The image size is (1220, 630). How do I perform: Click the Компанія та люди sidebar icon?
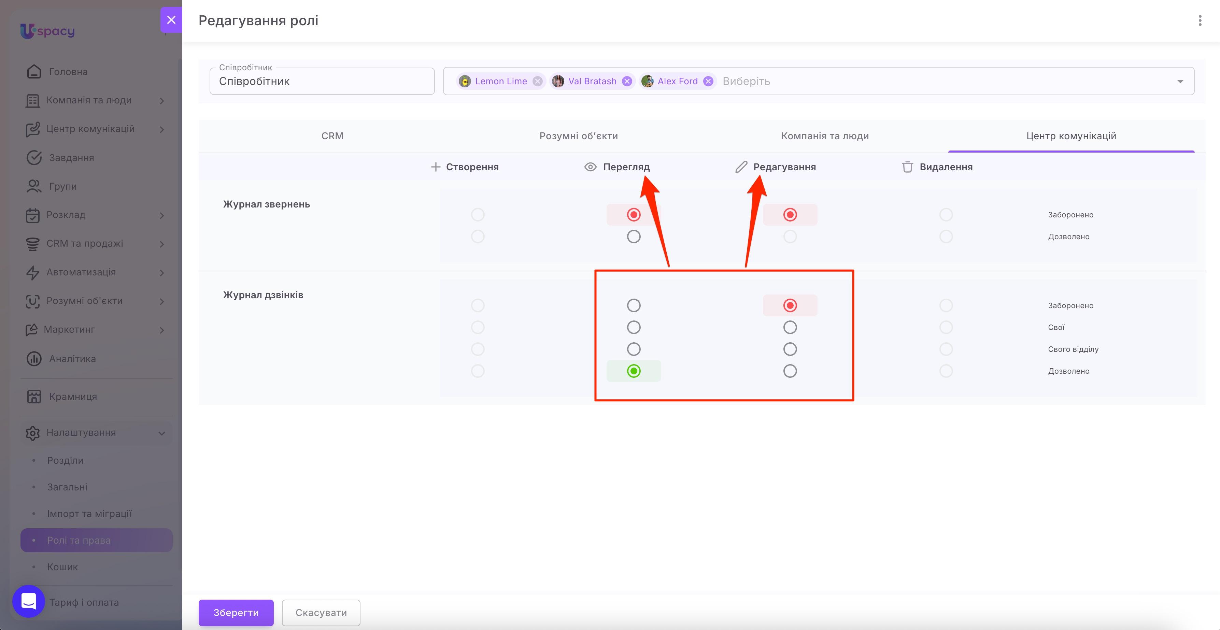(32, 100)
